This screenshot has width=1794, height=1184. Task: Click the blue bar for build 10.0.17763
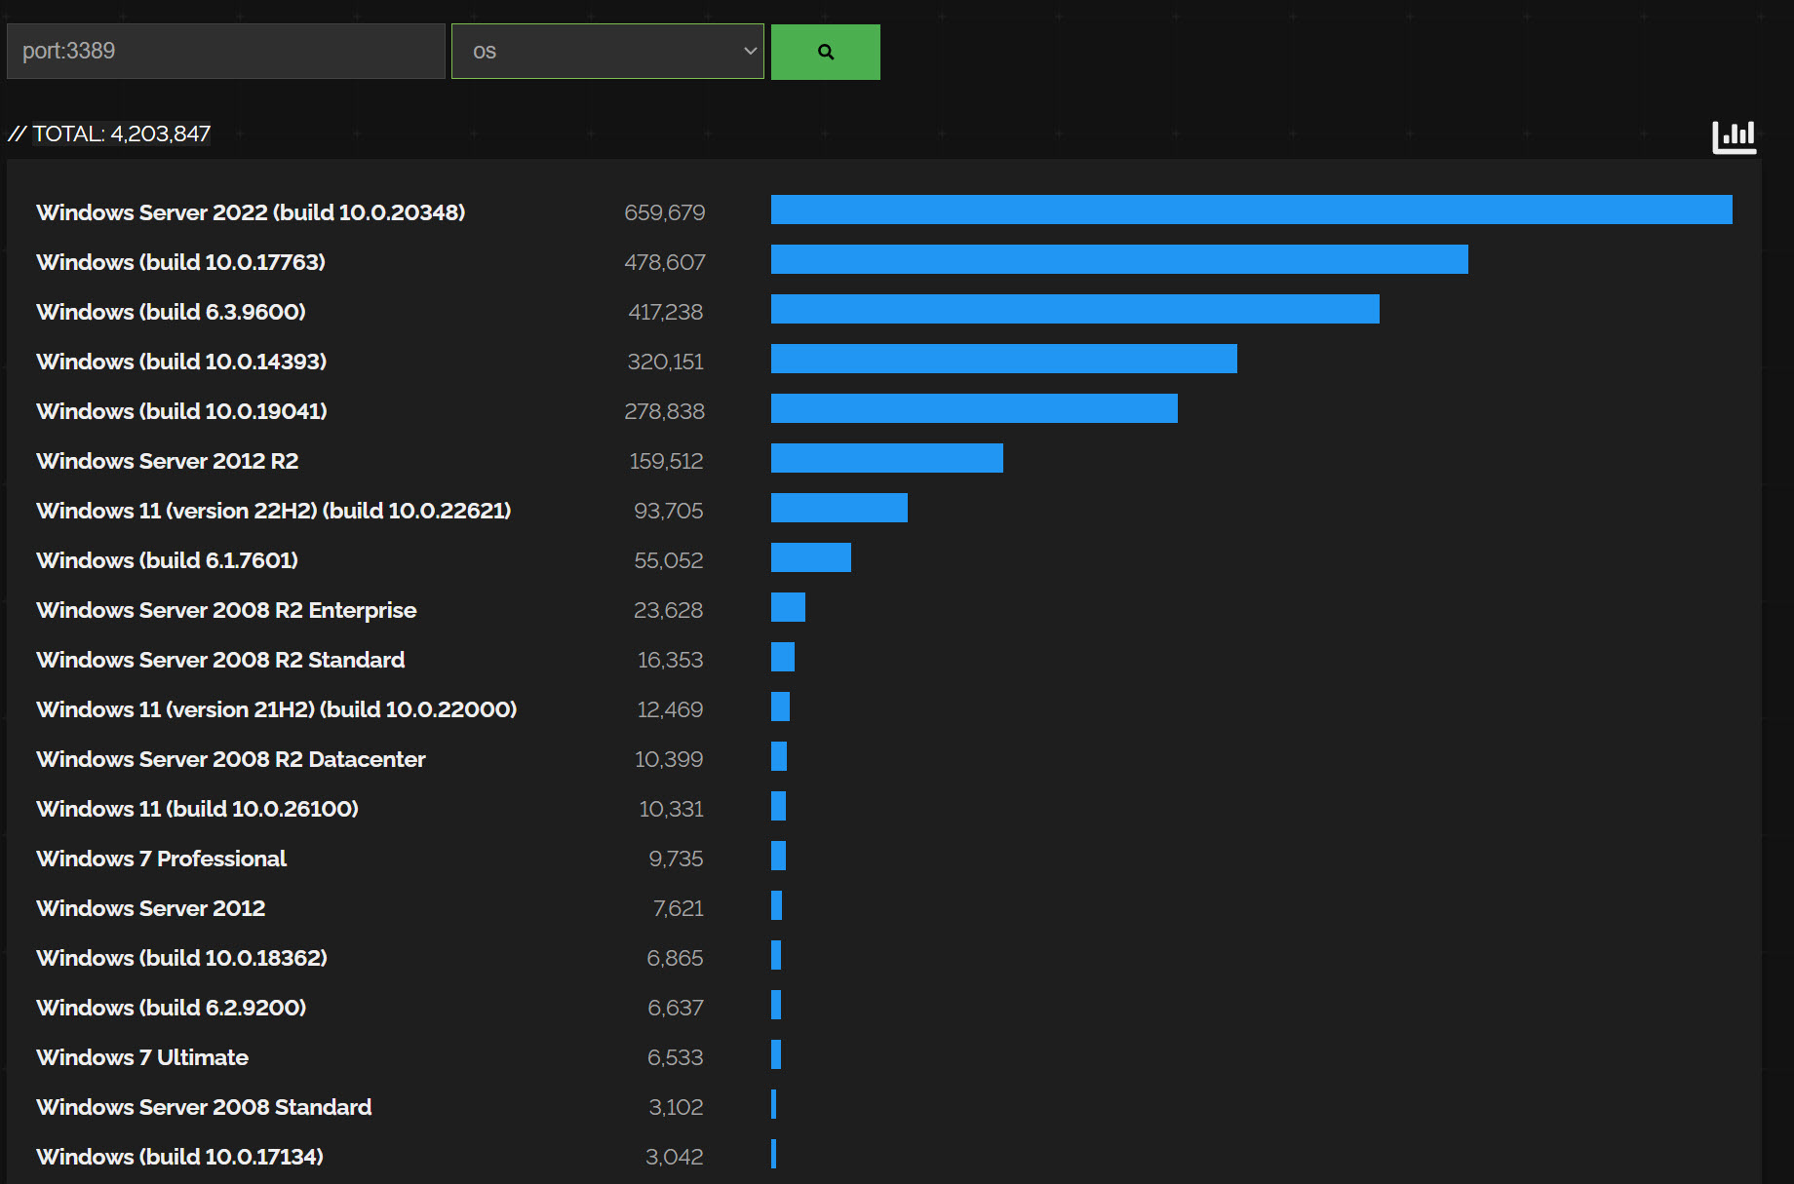(1119, 259)
